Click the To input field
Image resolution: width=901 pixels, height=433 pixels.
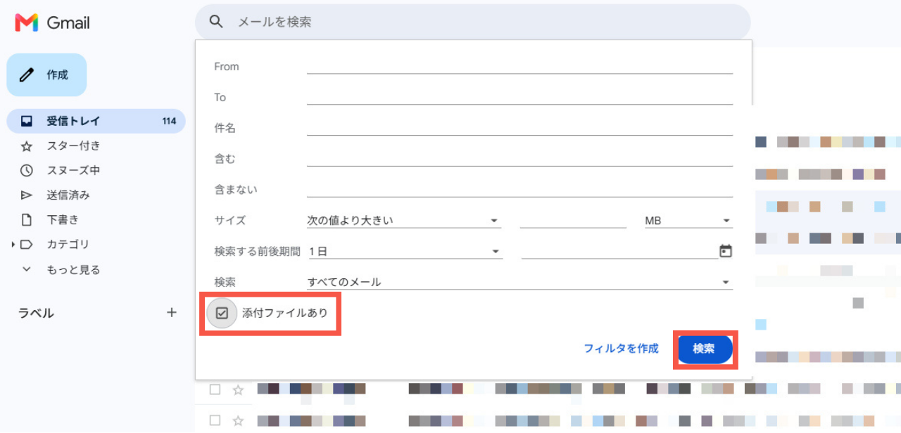[x=519, y=97]
